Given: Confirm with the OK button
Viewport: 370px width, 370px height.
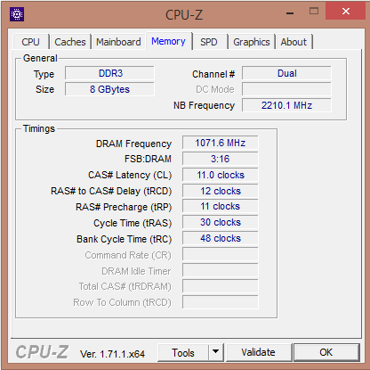Looking at the screenshot, I should pos(326,352).
